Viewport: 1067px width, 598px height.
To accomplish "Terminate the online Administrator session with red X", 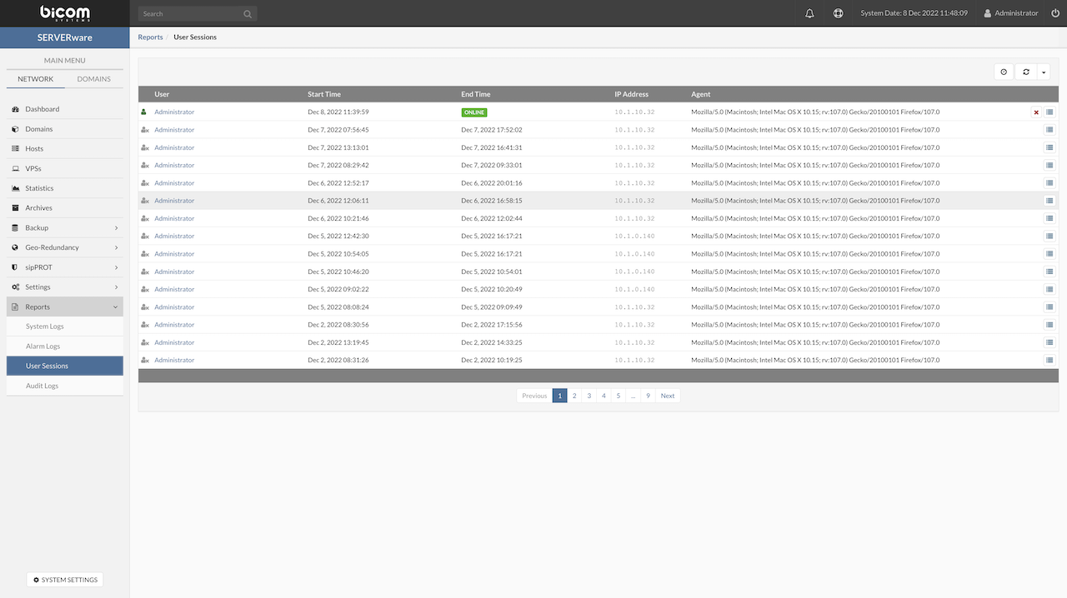I will [x=1036, y=112].
